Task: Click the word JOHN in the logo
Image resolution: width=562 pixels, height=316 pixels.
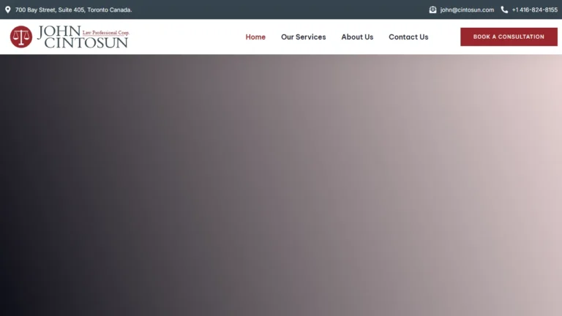Action: (59, 31)
